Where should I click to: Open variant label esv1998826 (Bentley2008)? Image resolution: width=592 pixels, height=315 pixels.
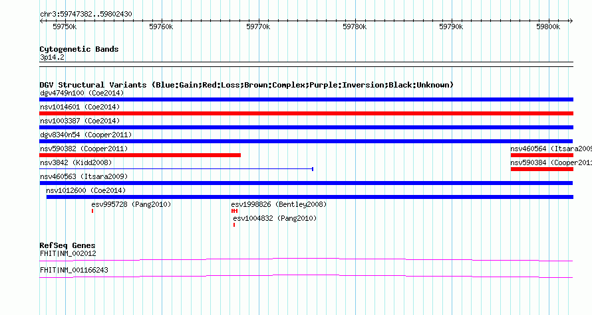pos(279,204)
